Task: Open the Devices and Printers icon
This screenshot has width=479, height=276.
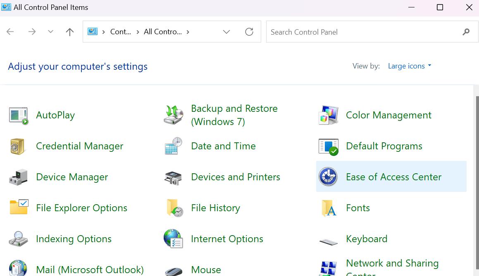Action: 174,177
